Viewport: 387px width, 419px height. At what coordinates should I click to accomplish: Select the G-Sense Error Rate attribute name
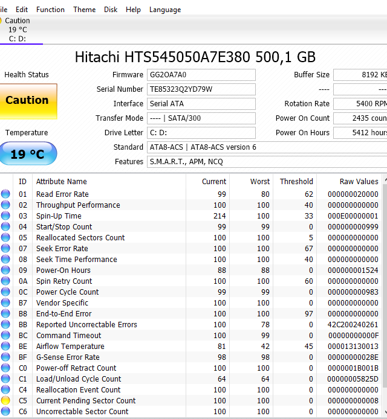68,357
